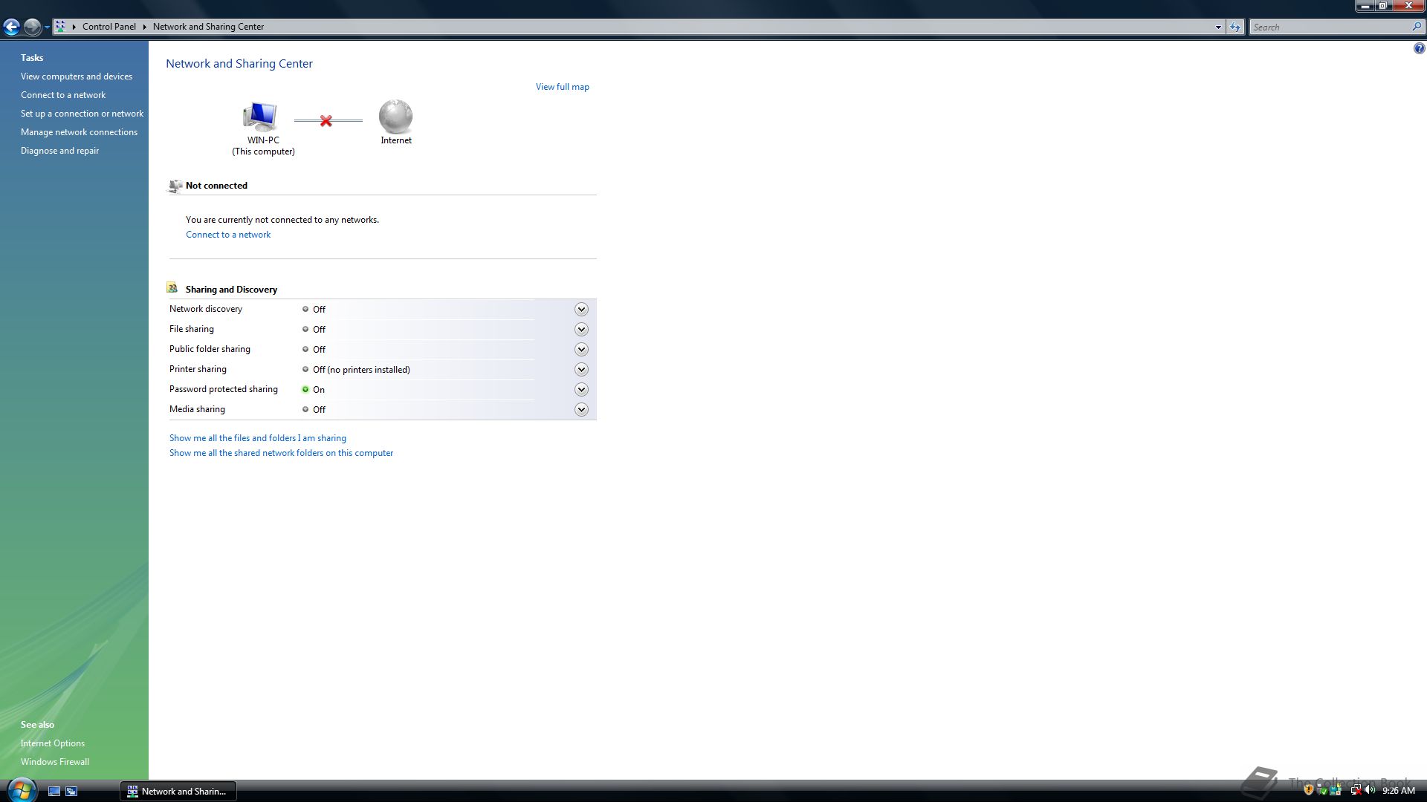Screen dimensions: 1427x802
Task: Click the WIN-PC computer icon
Action: (260, 117)
